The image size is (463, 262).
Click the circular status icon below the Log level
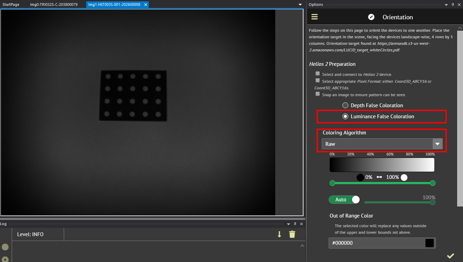click(5, 247)
